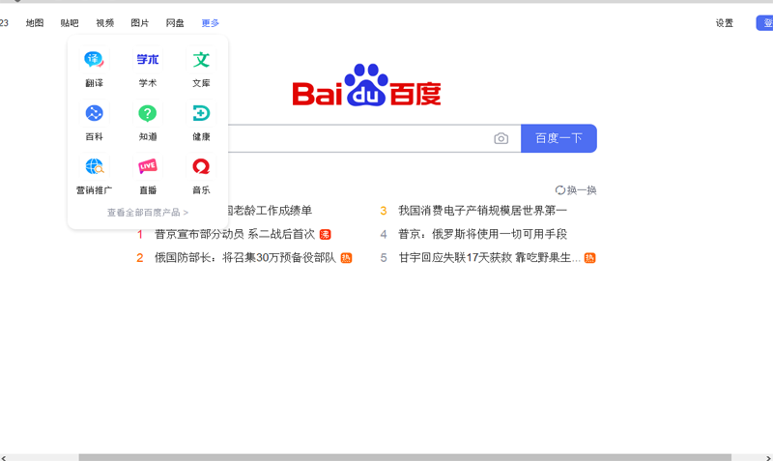Open the 地图 nav link

coord(35,23)
